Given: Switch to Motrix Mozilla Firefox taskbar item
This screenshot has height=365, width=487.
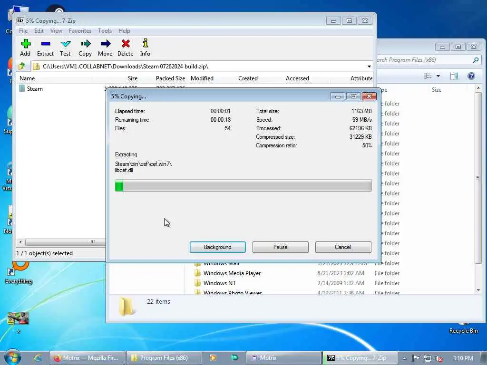Looking at the screenshot, I should click(x=88, y=358).
